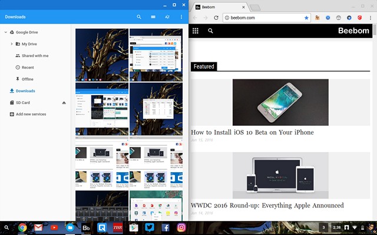Collapse the Google Drive tree section

(5, 32)
